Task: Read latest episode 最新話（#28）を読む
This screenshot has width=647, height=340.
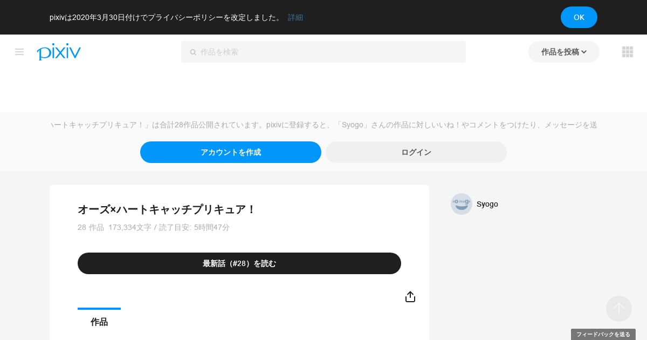Action: (239, 263)
